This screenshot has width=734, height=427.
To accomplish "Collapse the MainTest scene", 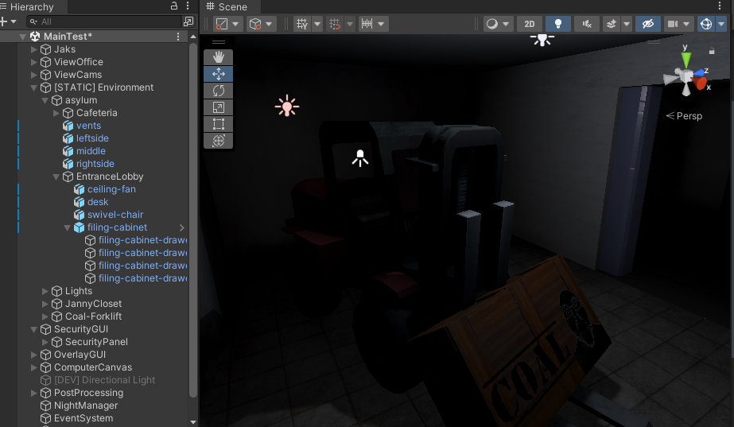I will [x=22, y=37].
